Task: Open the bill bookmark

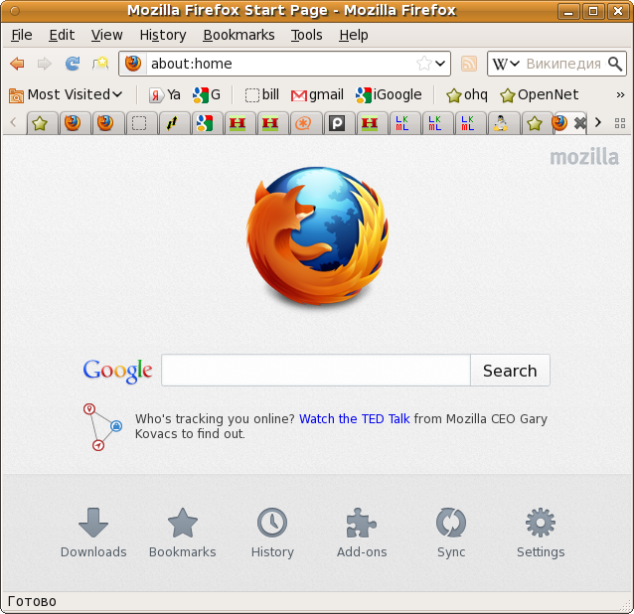Action: coord(262,95)
